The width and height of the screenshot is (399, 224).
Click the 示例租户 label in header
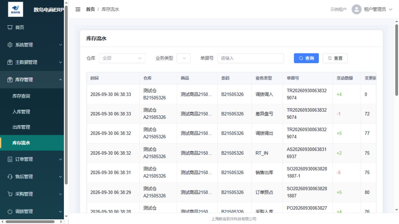[338, 9]
